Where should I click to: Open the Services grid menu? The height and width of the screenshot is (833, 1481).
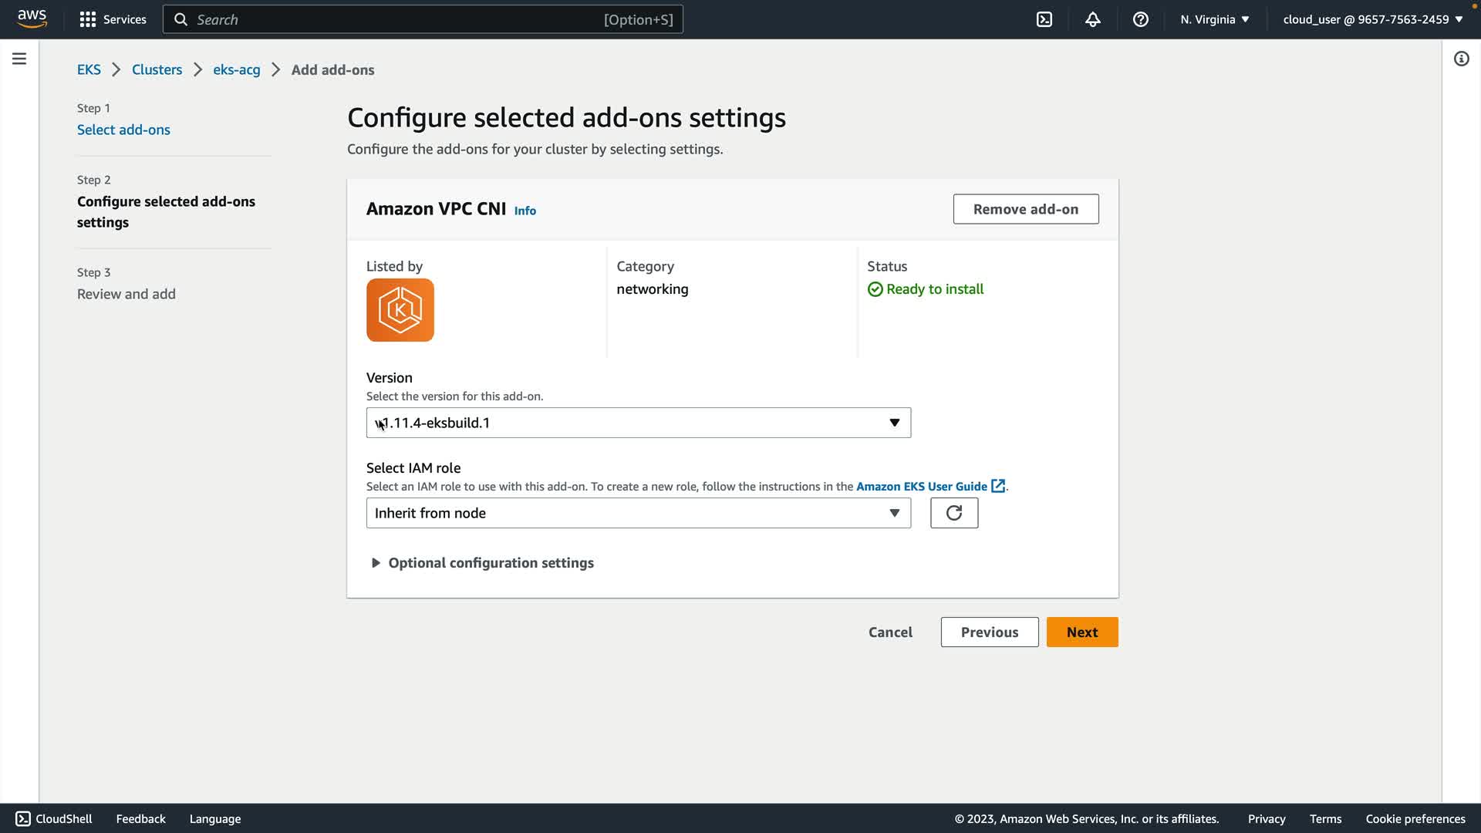113,19
